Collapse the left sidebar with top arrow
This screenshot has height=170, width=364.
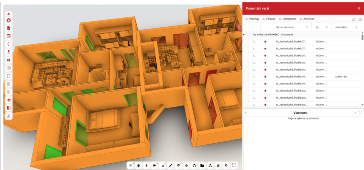point(9,14)
